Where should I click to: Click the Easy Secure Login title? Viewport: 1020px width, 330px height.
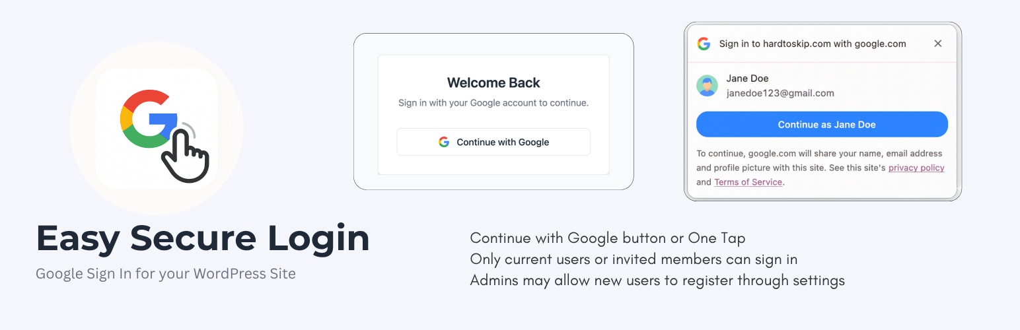(203, 238)
